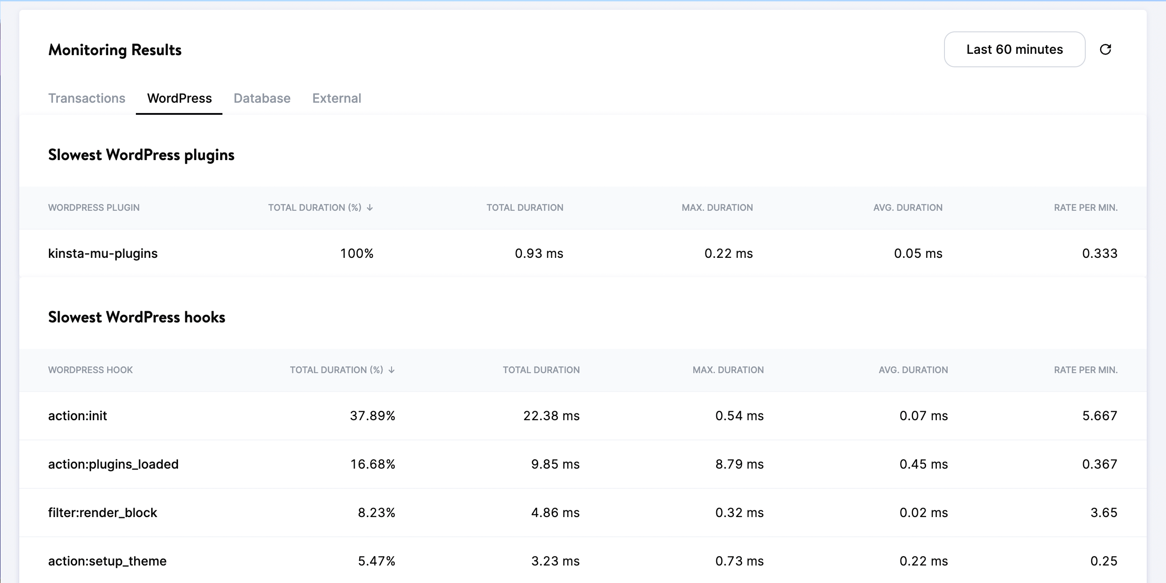Viewport: 1166px width, 583px height.
Task: Open the Last 60 minutes time range selector
Action: [1014, 49]
